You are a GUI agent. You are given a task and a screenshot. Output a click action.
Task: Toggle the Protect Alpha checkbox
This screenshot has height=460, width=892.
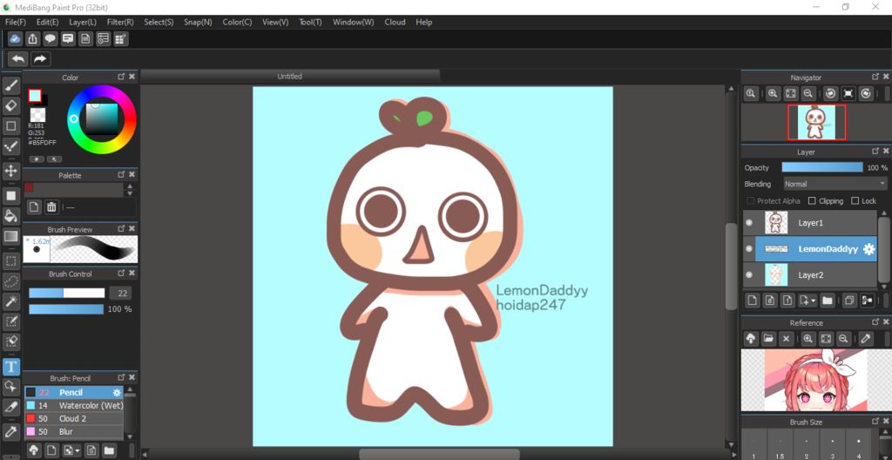click(750, 201)
